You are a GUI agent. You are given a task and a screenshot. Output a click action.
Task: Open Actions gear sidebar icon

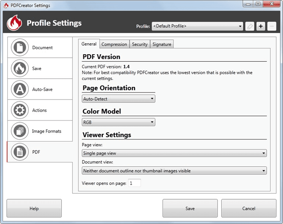pyautogui.click(x=20, y=110)
